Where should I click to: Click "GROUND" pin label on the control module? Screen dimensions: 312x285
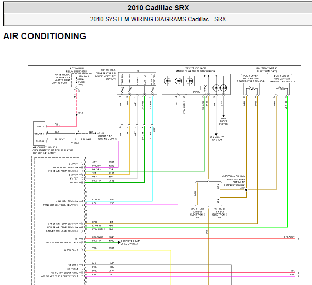(x=73, y=265)
